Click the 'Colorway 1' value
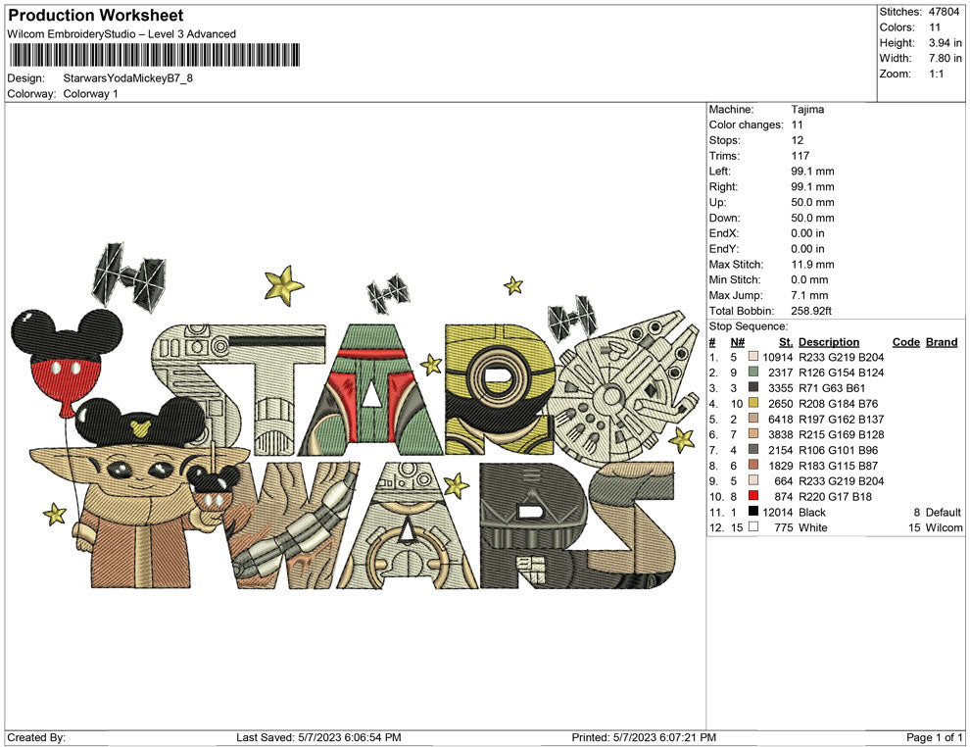 click(90, 94)
